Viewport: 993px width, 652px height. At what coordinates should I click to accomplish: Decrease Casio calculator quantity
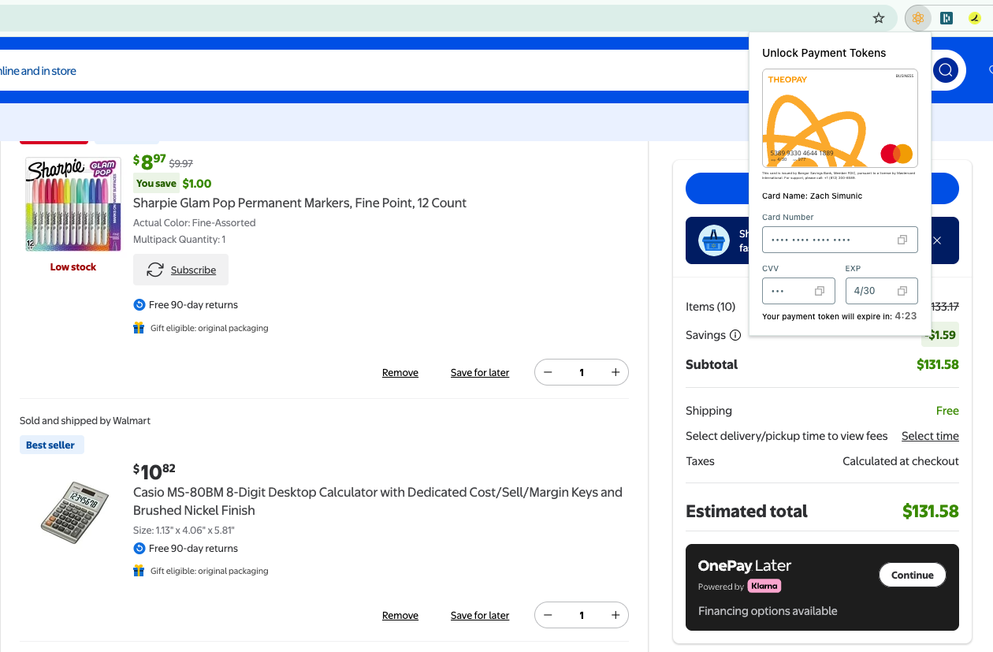point(548,615)
